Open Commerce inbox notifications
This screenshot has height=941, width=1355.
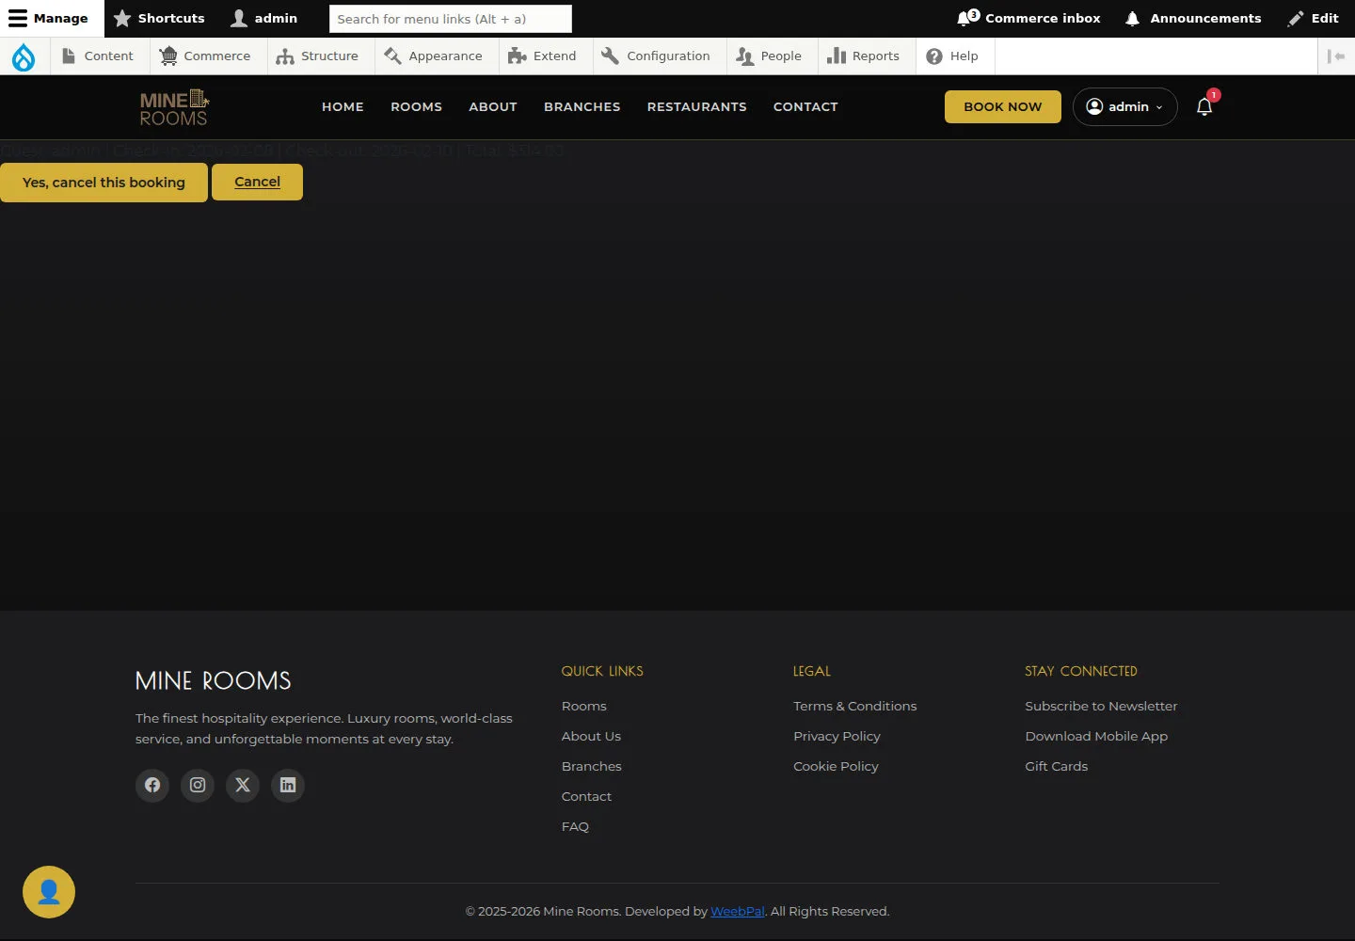[1028, 19]
